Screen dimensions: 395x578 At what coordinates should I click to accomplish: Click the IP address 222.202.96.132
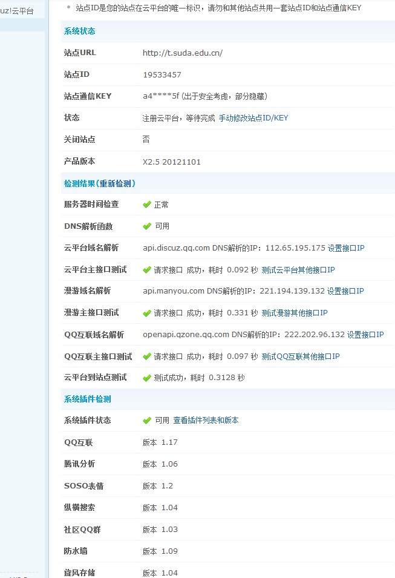coord(315,335)
